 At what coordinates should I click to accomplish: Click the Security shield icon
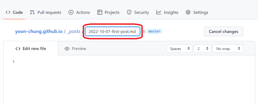tap(129, 12)
